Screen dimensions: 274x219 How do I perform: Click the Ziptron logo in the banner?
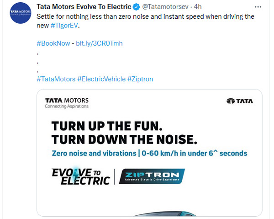coord(151,177)
